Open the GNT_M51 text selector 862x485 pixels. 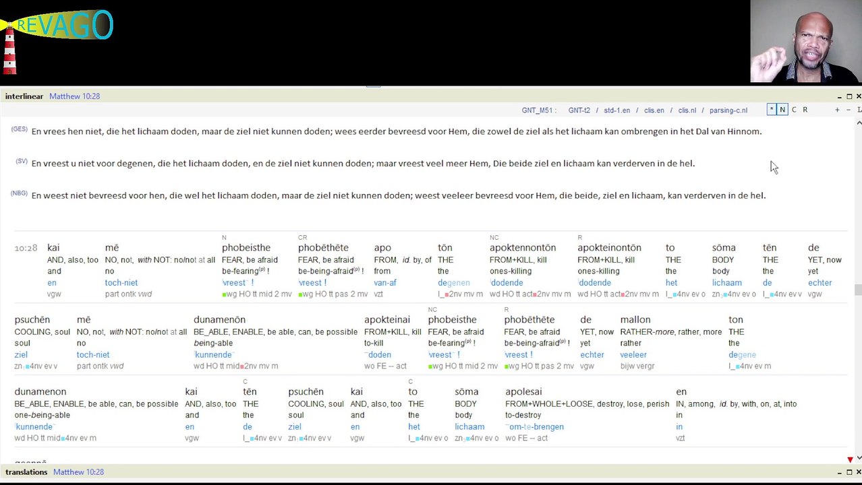coord(539,110)
